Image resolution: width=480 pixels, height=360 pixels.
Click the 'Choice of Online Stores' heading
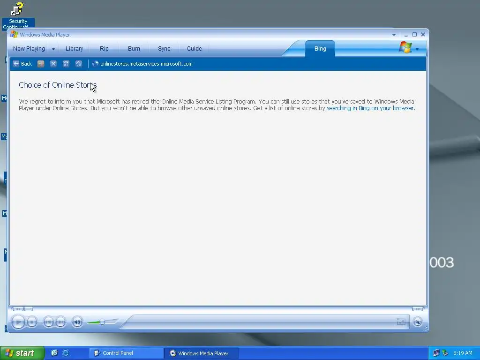click(58, 85)
